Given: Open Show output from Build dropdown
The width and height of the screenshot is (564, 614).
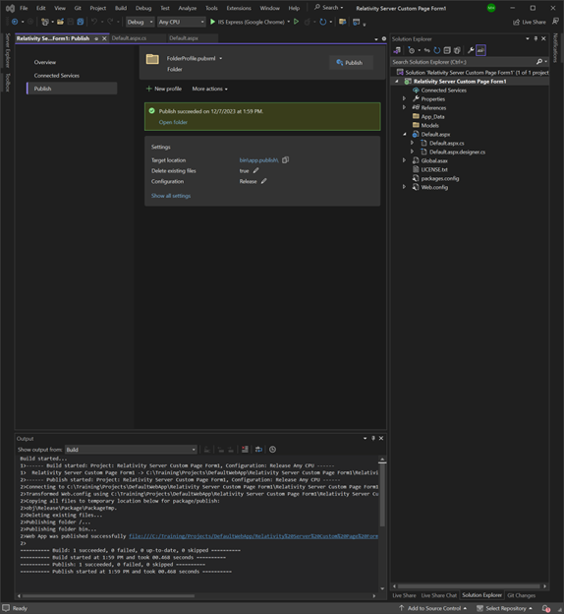Looking at the screenshot, I should coord(131,450).
